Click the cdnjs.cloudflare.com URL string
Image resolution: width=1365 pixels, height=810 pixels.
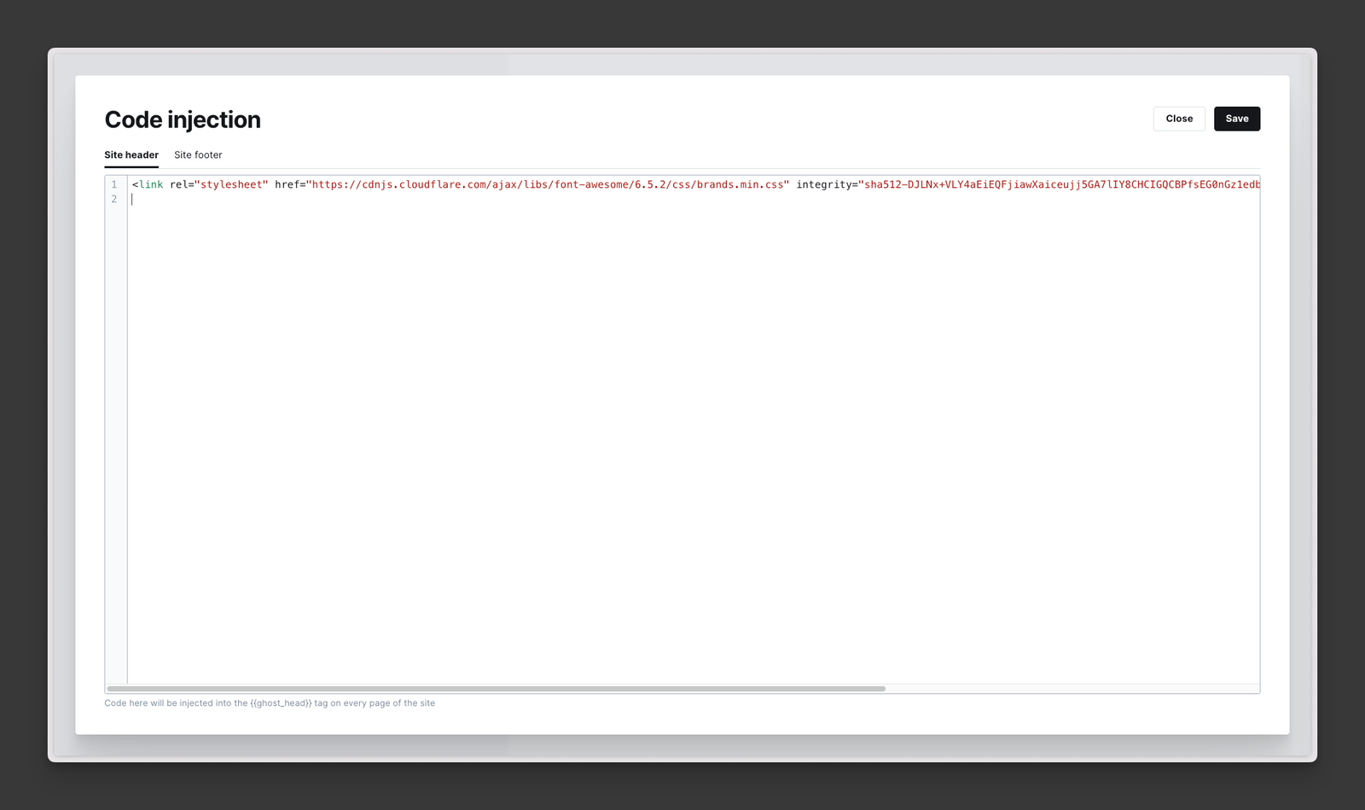pyautogui.click(x=546, y=184)
